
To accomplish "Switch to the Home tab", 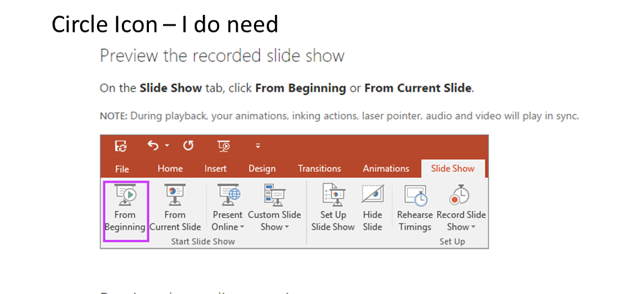I will coord(170,169).
